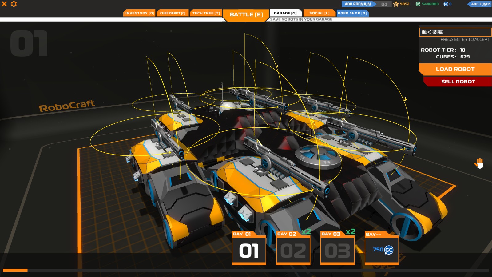Click the Sell Robot button
This screenshot has height=277, width=492.
click(458, 82)
